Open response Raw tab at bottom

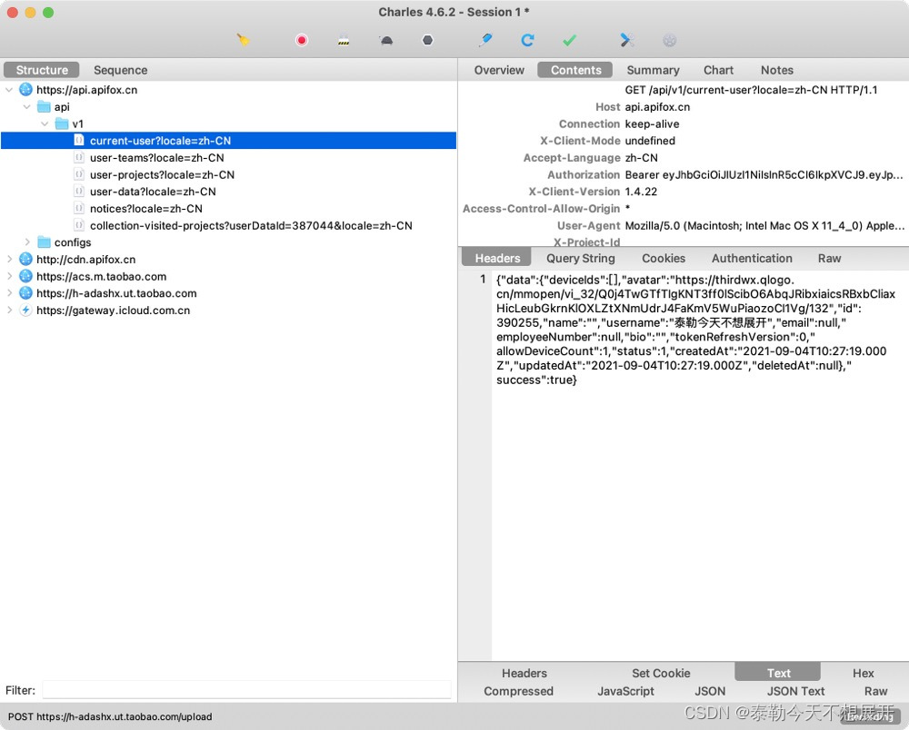(875, 691)
